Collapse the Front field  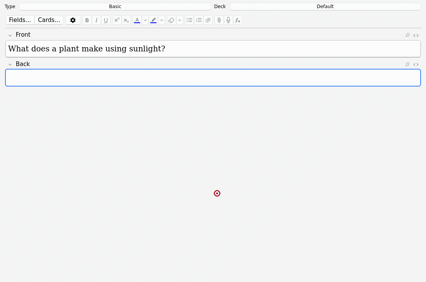(10, 35)
